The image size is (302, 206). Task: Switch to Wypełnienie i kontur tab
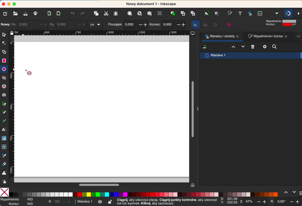(268, 36)
